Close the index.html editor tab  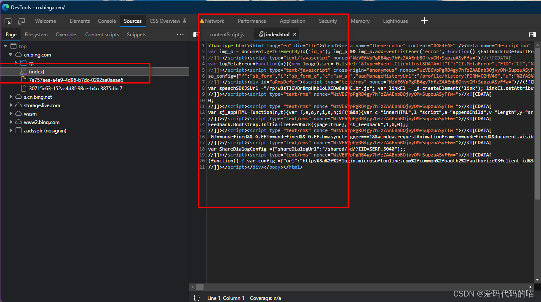click(x=295, y=35)
